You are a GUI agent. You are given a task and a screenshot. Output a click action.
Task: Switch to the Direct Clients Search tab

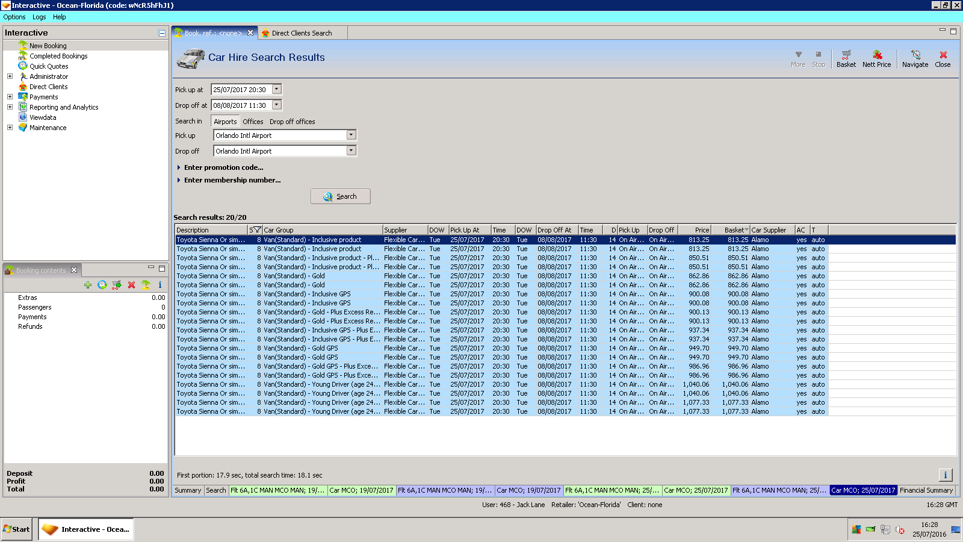tap(301, 33)
